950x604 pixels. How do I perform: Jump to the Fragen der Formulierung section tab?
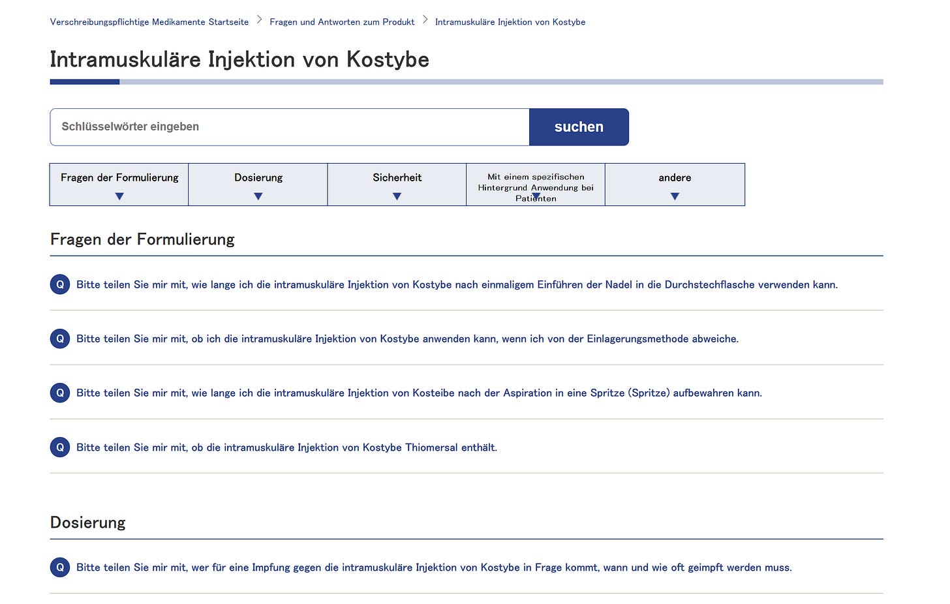point(119,185)
